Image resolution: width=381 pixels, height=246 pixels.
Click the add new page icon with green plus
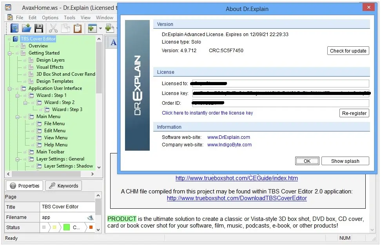point(110,28)
